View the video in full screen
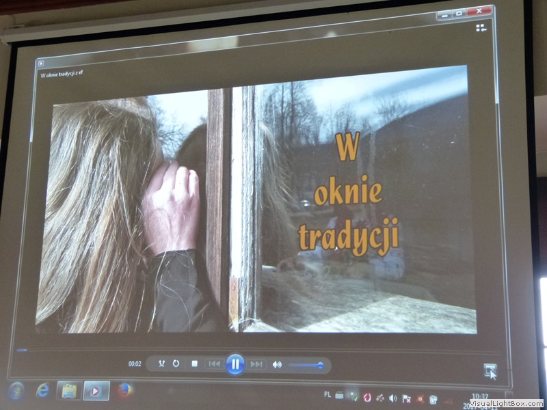 (490, 370)
